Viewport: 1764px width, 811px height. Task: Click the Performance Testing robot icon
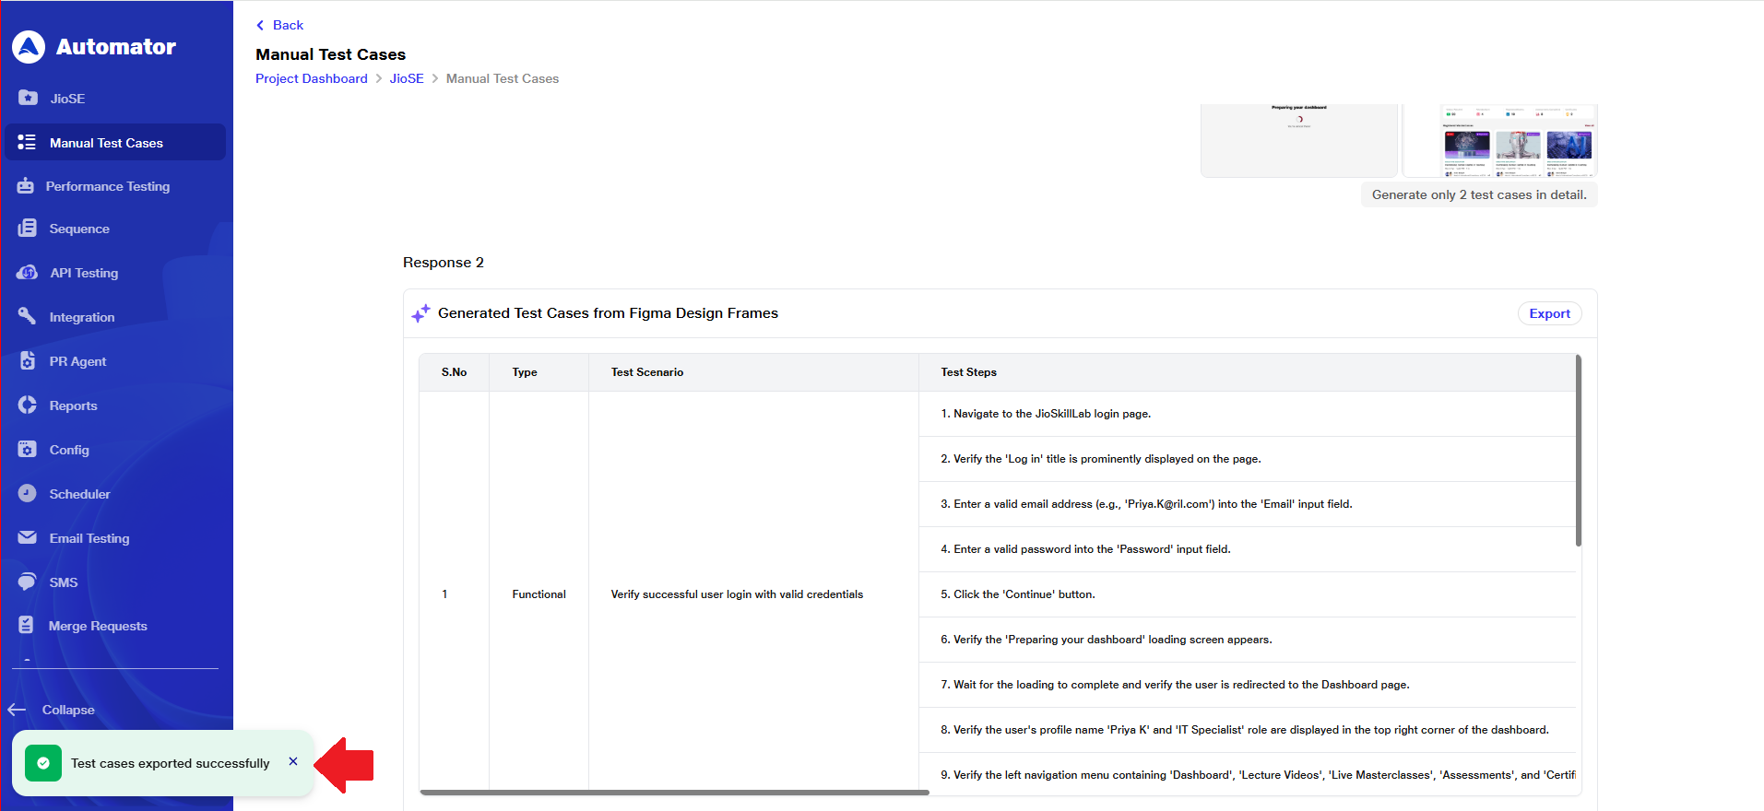click(x=26, y=186)
